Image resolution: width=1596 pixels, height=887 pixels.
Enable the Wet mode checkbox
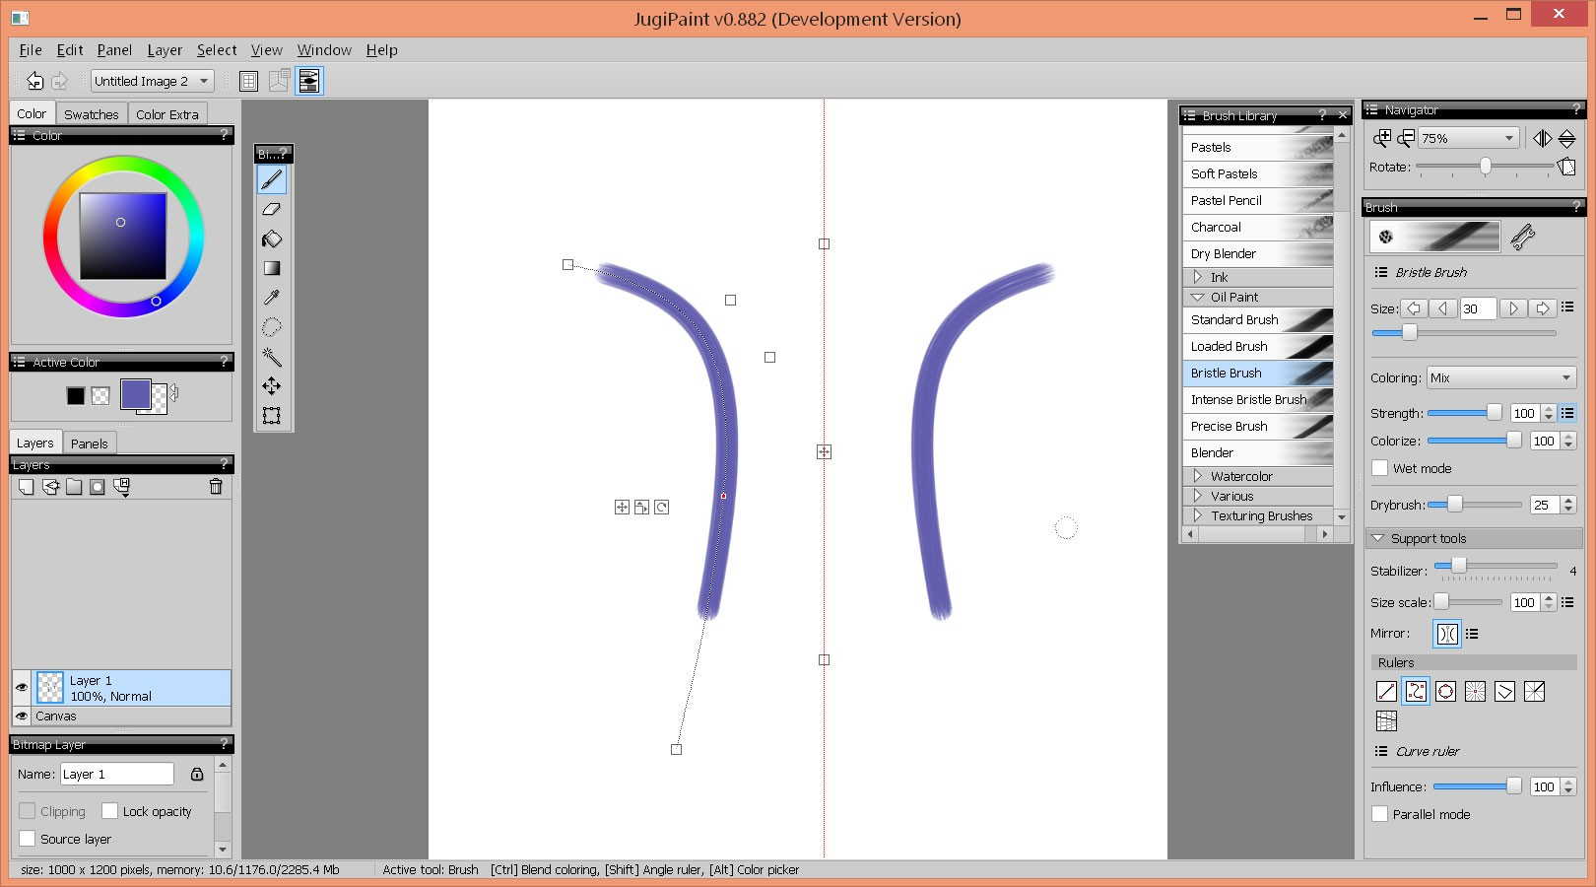pos(1380,468)
